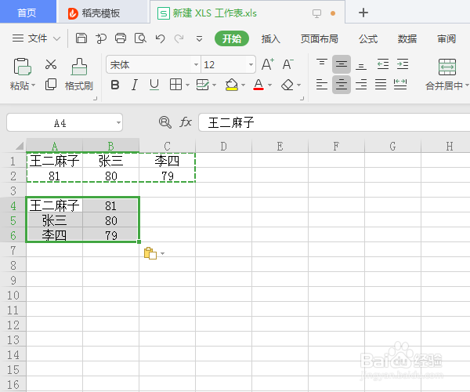Click the Justify alignment icon
The height and width of the screenshot is (392, 470).
pos(381,85)
